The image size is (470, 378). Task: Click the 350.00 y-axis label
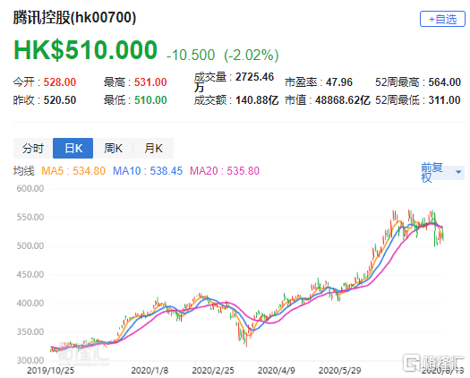pos(30,331)
